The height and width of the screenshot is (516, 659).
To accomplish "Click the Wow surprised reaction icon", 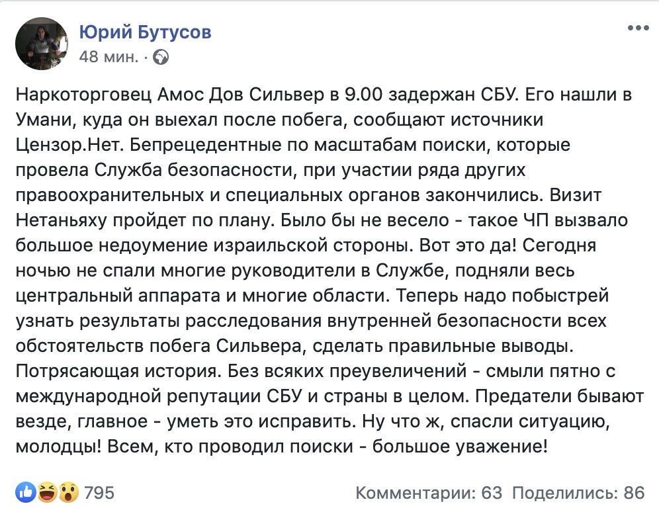I will [x=69, y=492].
